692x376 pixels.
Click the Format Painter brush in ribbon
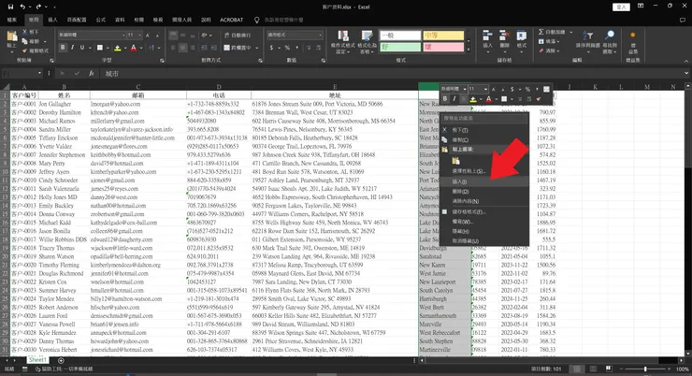click(x=25, y=51)
